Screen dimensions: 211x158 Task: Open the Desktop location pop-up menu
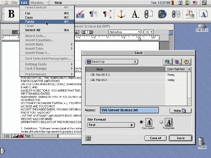112,62
